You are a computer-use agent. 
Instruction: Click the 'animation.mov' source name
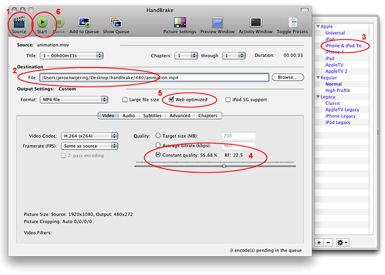(53, 45)
